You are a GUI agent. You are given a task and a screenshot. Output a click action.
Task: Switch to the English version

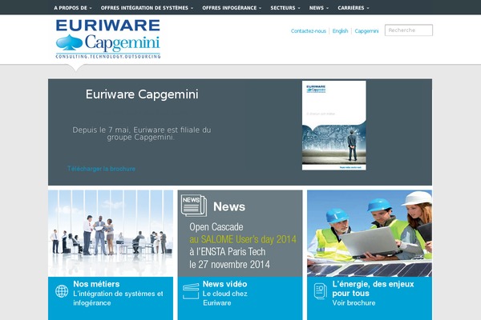pyautogui.click(x=341, y=30)
